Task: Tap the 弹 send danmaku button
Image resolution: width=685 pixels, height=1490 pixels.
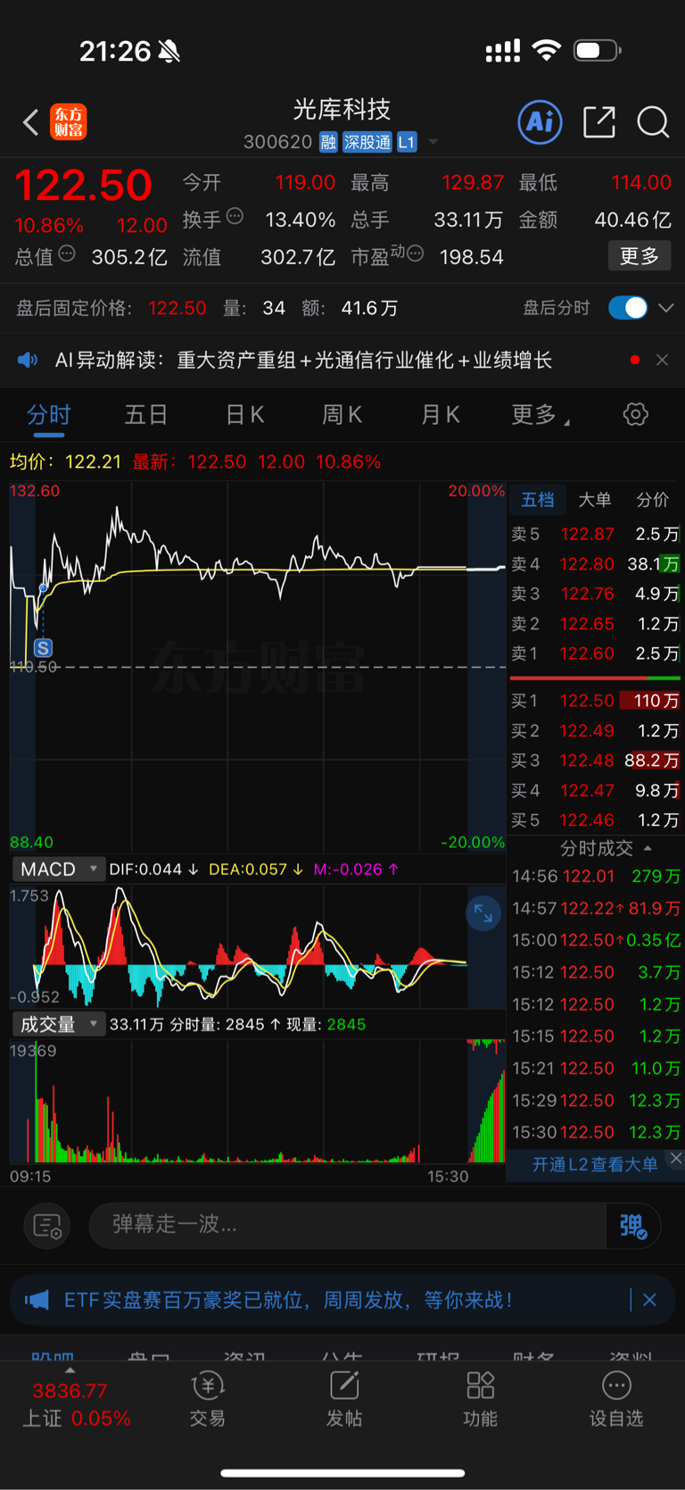Action: pos(632,1226)
